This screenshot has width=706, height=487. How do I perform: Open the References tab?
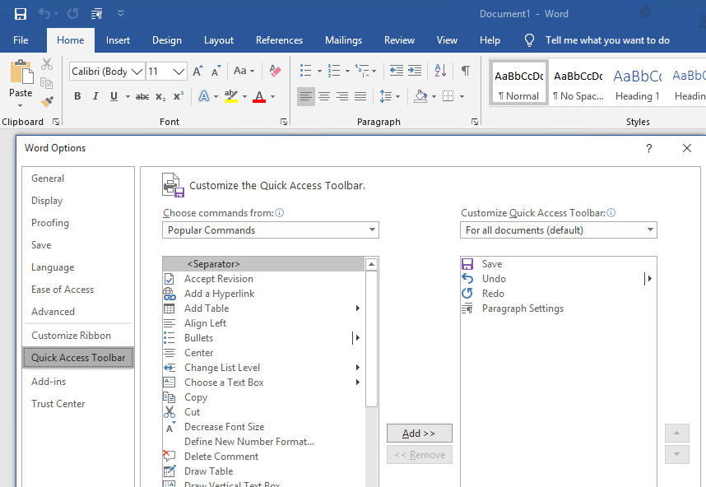coord(279,40)
